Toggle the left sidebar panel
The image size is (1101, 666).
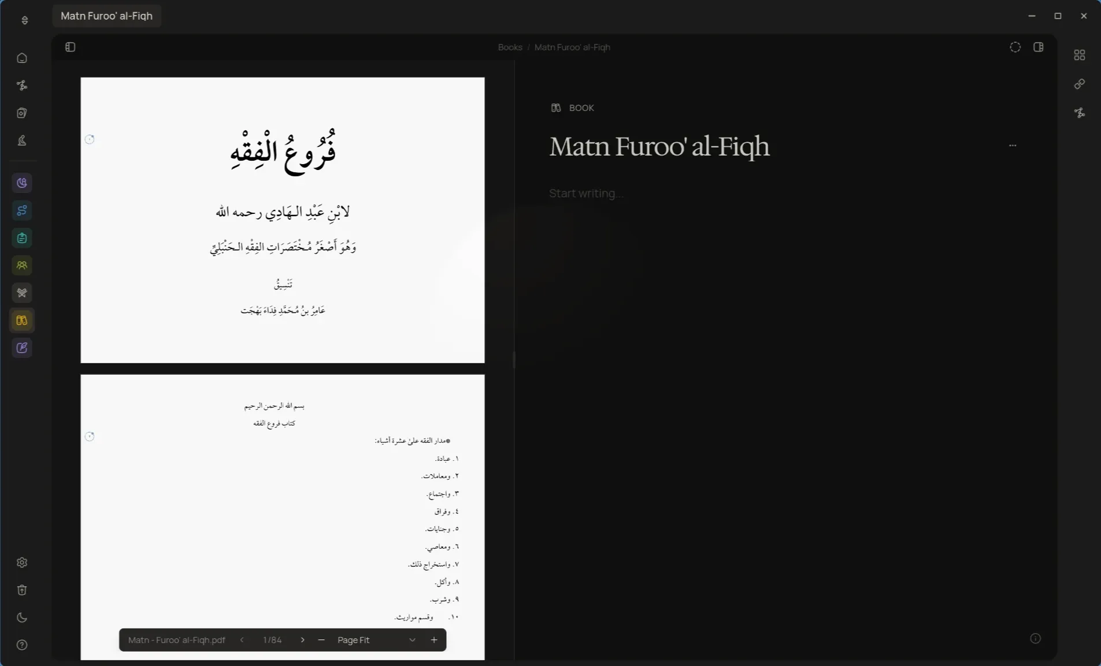(71, 47)
